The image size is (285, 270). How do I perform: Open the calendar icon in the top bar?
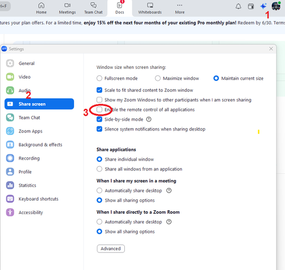(251, 6)
